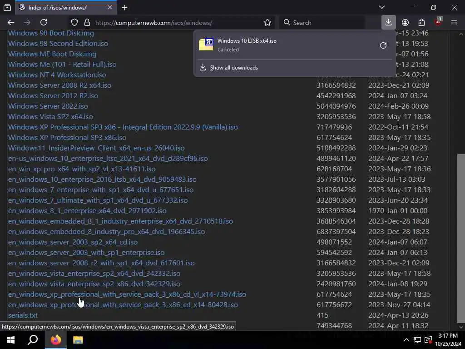Open a new tab with plus
Screen dimensions: 465x349
point(124,8)
